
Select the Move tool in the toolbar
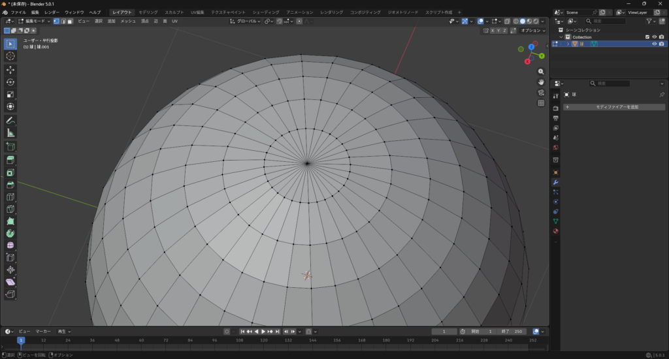click(10, 70)
